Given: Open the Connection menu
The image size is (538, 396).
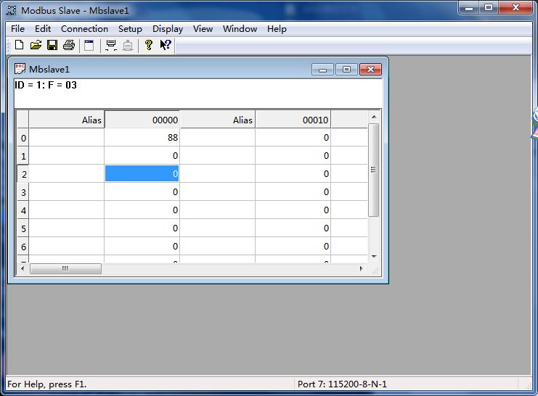Looking at the screenshot, I should 84,29.
